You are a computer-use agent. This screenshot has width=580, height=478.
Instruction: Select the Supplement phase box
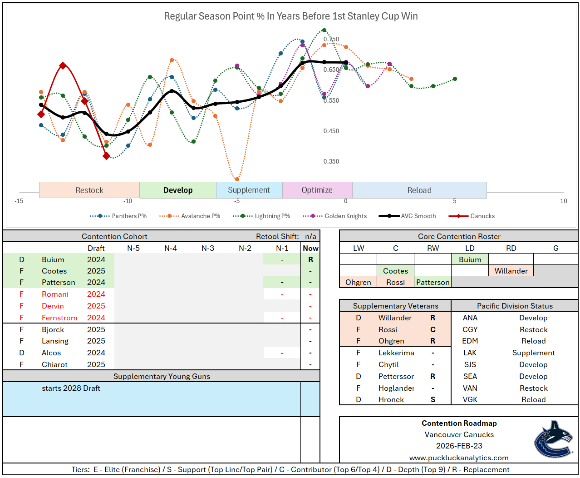point(249,190)
